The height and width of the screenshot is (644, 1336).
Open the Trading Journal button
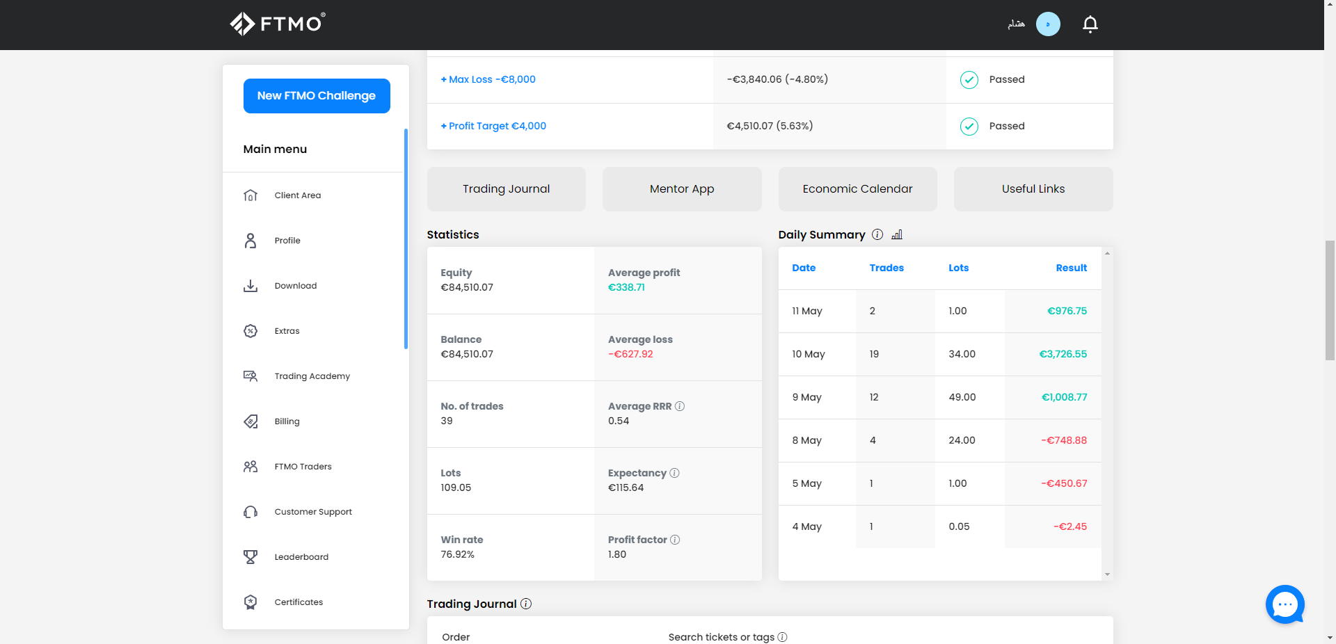pyautogui.click(x=507, y=189)
